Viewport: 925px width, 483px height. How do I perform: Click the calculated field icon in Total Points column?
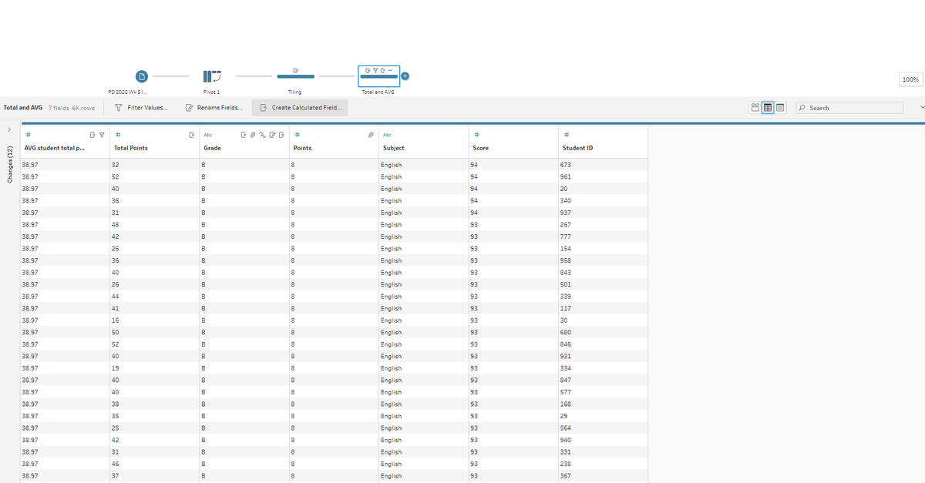coord(191,135)
